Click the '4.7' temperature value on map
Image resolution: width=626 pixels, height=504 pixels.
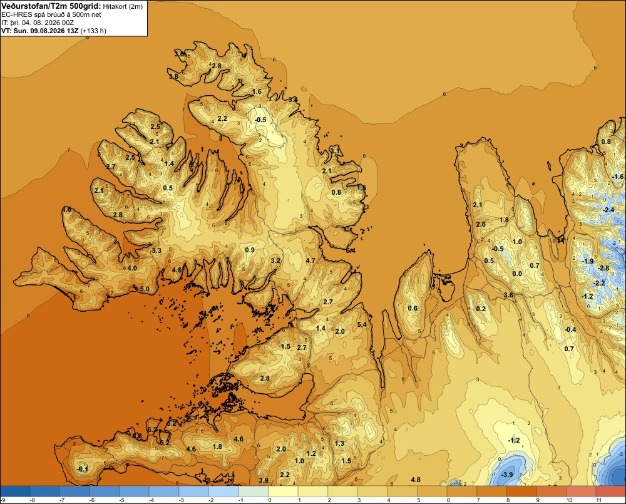tap(310, 260)
